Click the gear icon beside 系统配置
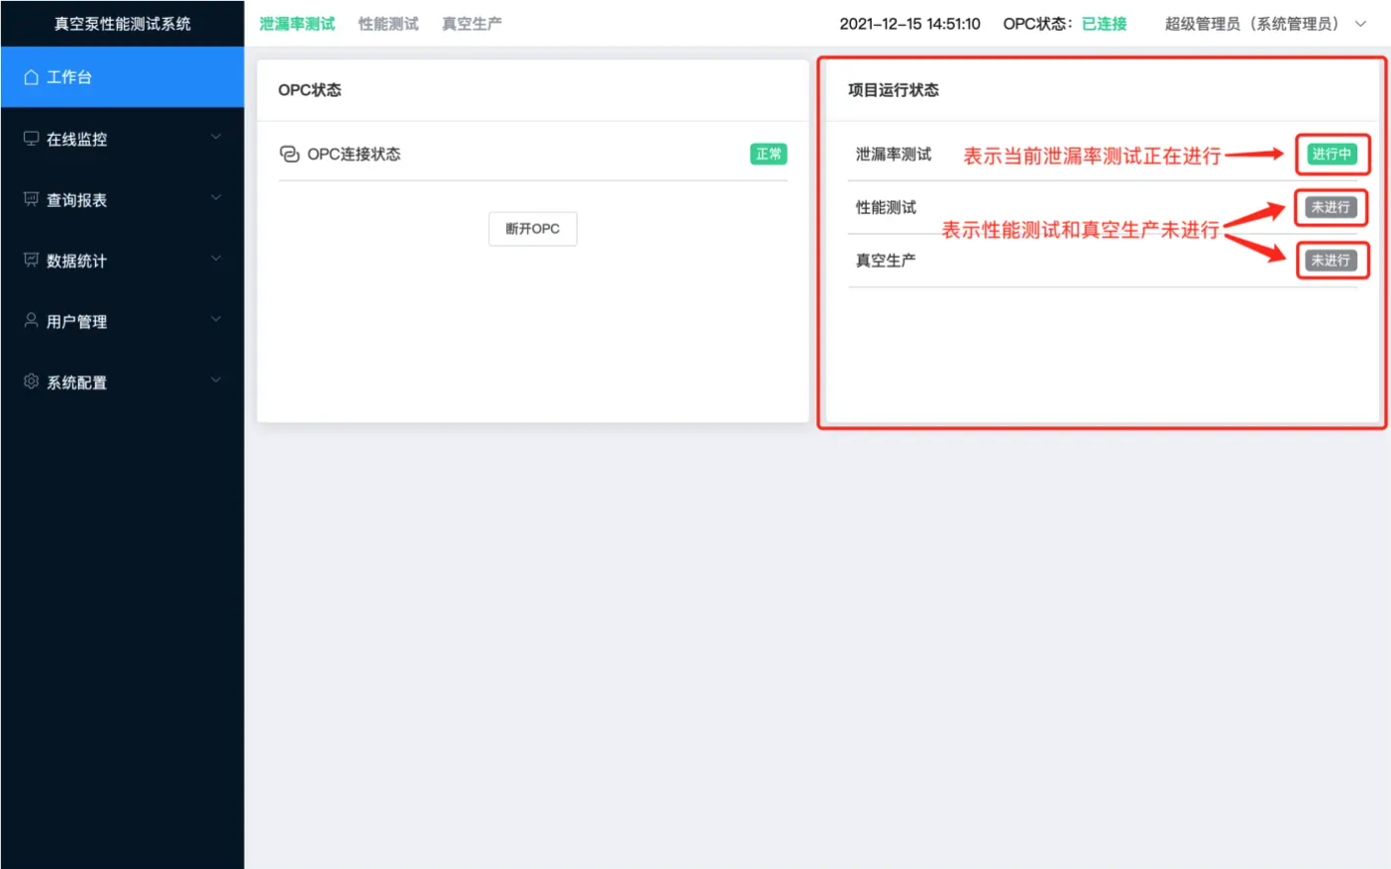This screenshot has height=869, width=1391. (31, 381)
